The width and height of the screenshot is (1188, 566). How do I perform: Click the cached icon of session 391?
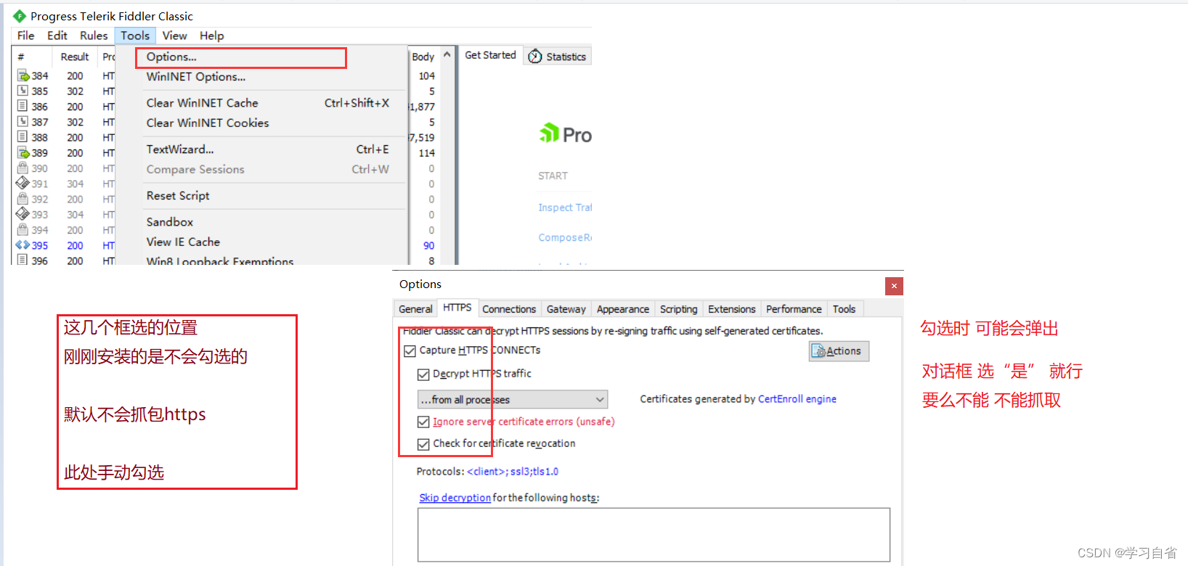(23, 183)
